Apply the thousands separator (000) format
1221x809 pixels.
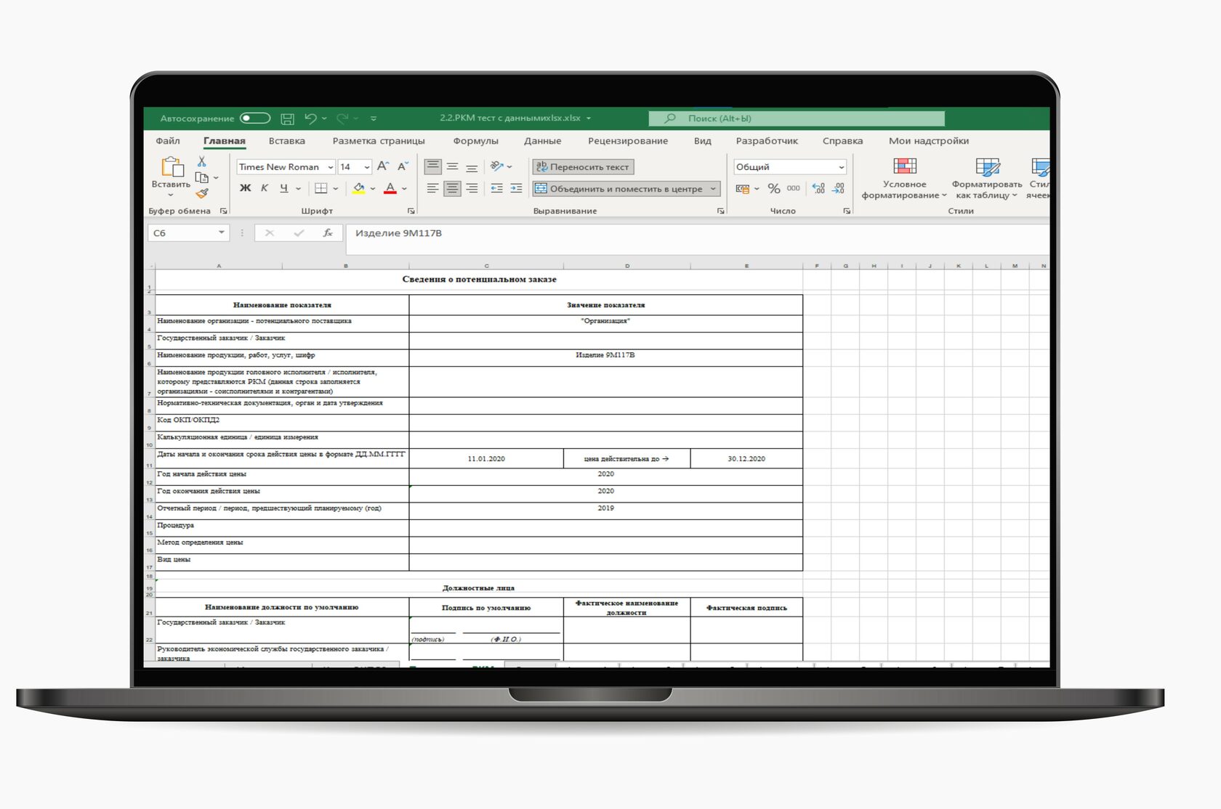point(793,188)
